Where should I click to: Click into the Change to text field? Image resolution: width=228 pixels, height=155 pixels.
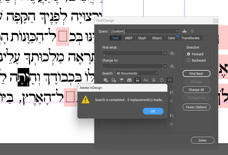pyautogui.click(x=133, y=66)
